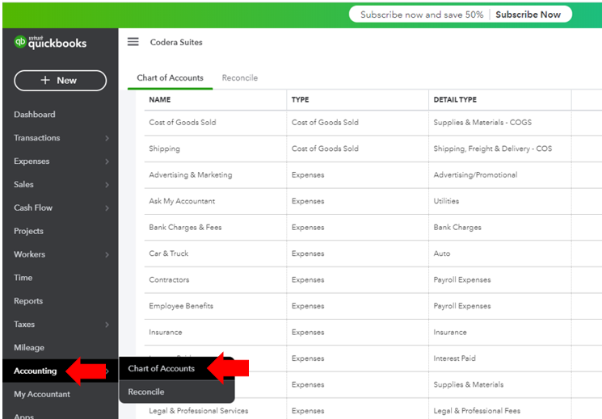Click Expenses type in Car & Truck row
Viewport: 602px width, 419px height.
coord(308,253)
